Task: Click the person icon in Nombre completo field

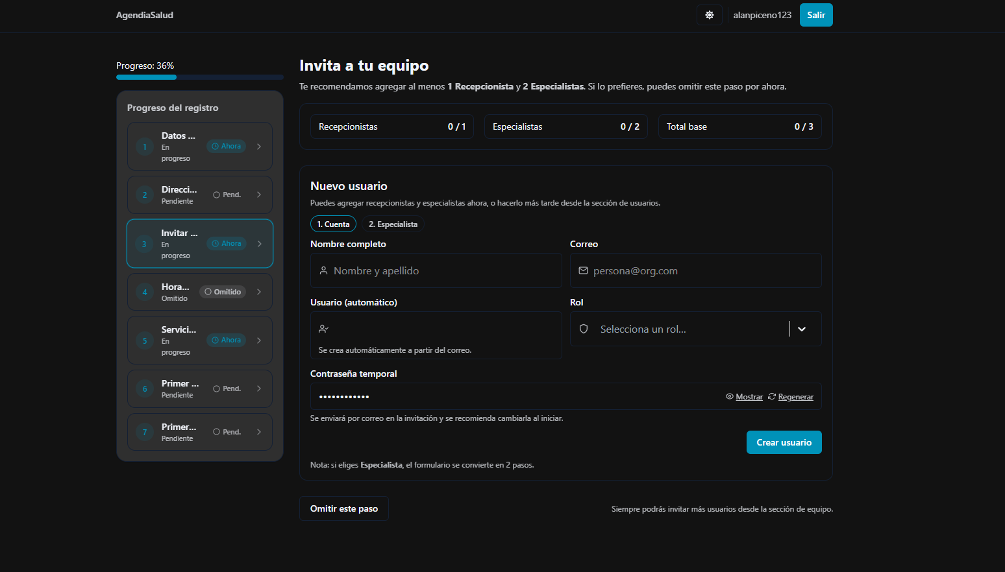Action: coord(323,270)
